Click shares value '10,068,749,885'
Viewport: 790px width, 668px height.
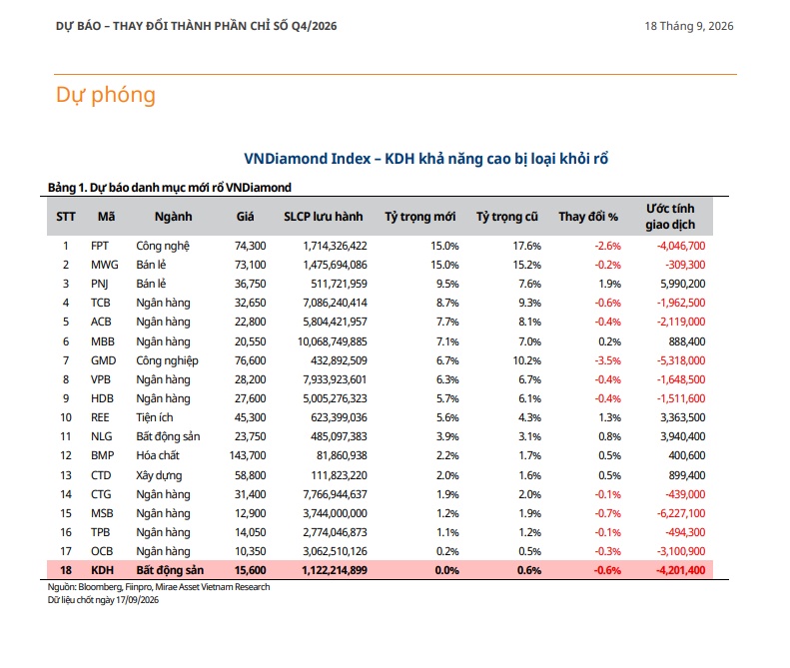click(x=333, y=341)
